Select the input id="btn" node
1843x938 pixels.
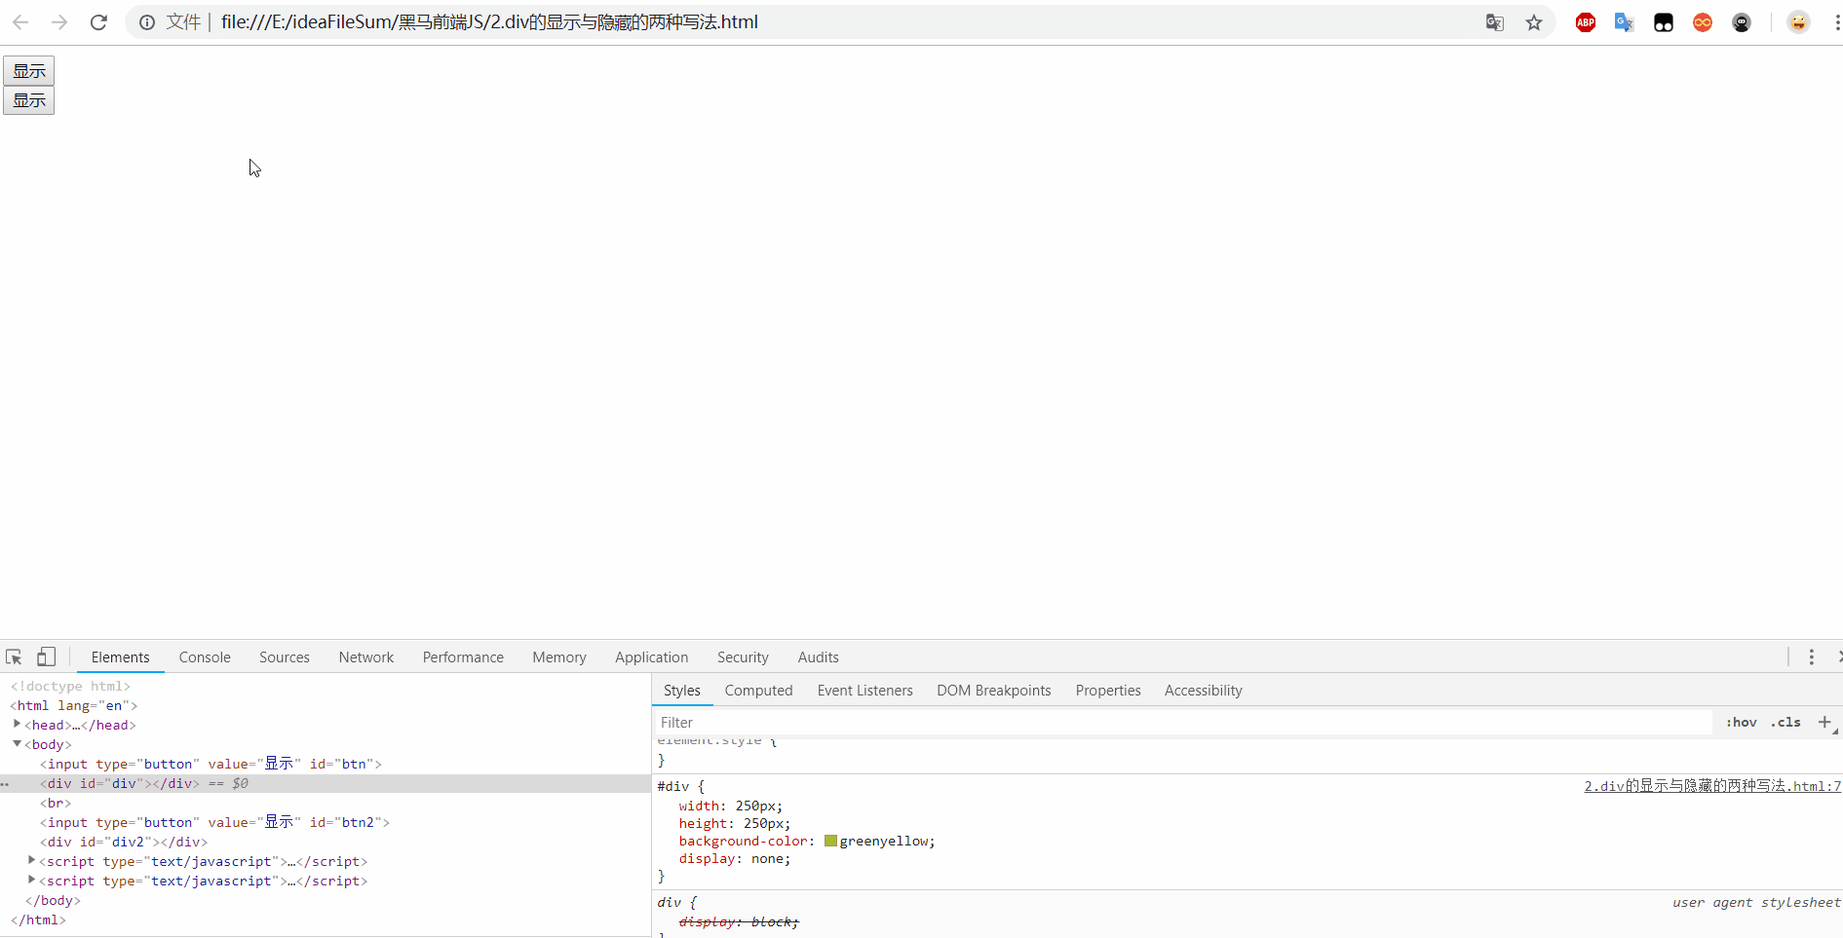pyautogui.click(x=211, y=764)
